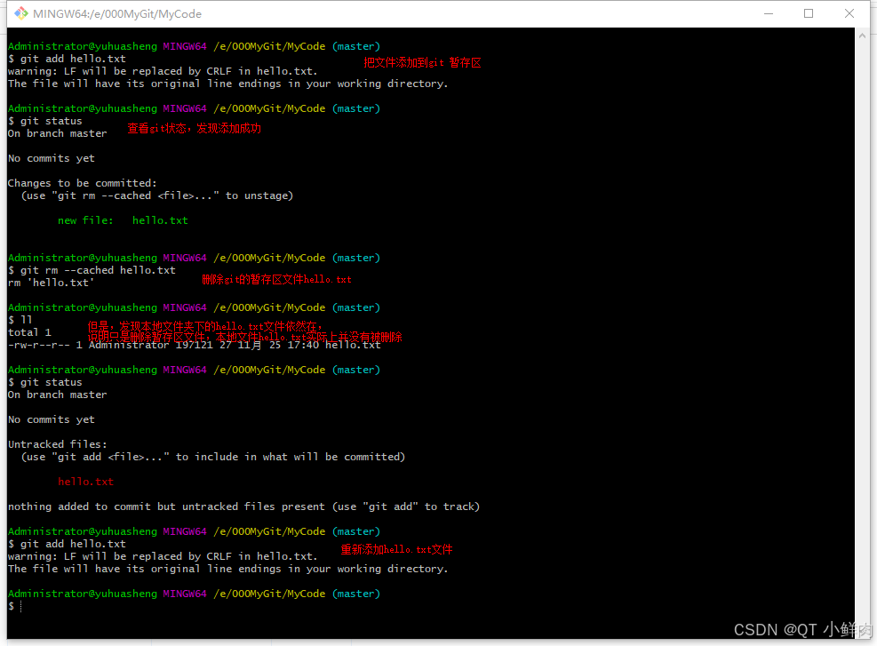Maximize the MINGW64 terminal window
The width and height of the screenshot is (877, 646).
809,13
